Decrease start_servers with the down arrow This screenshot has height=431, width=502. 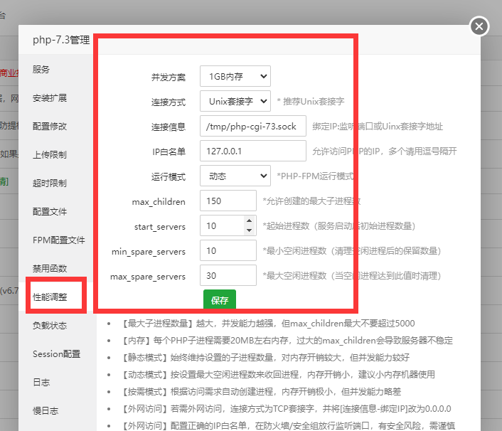249,230
